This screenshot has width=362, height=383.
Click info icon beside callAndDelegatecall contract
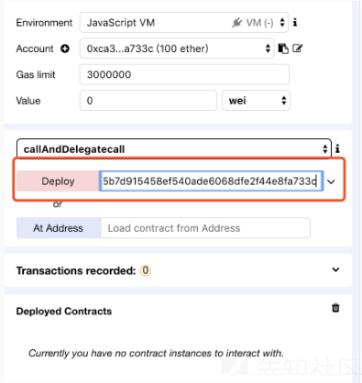pyautogui.click(x=337, y=148)
